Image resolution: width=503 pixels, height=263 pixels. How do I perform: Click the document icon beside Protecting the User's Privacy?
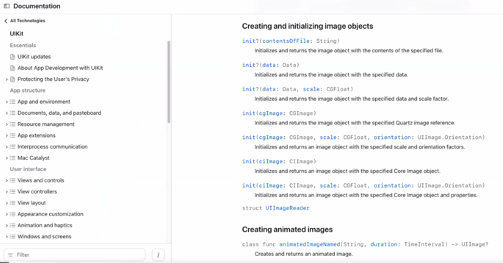[13, 79]
